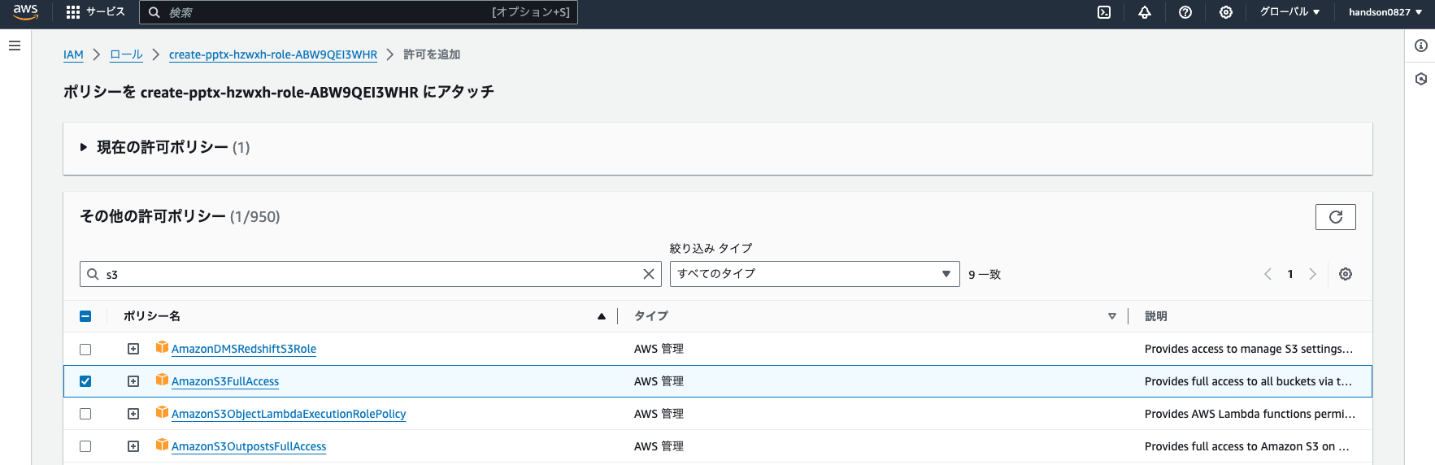Click the AmazonS3FullAccess policy box icon
Image resolution: width=1435 pixels, height=465 pixels.
[x=162, y=380]
